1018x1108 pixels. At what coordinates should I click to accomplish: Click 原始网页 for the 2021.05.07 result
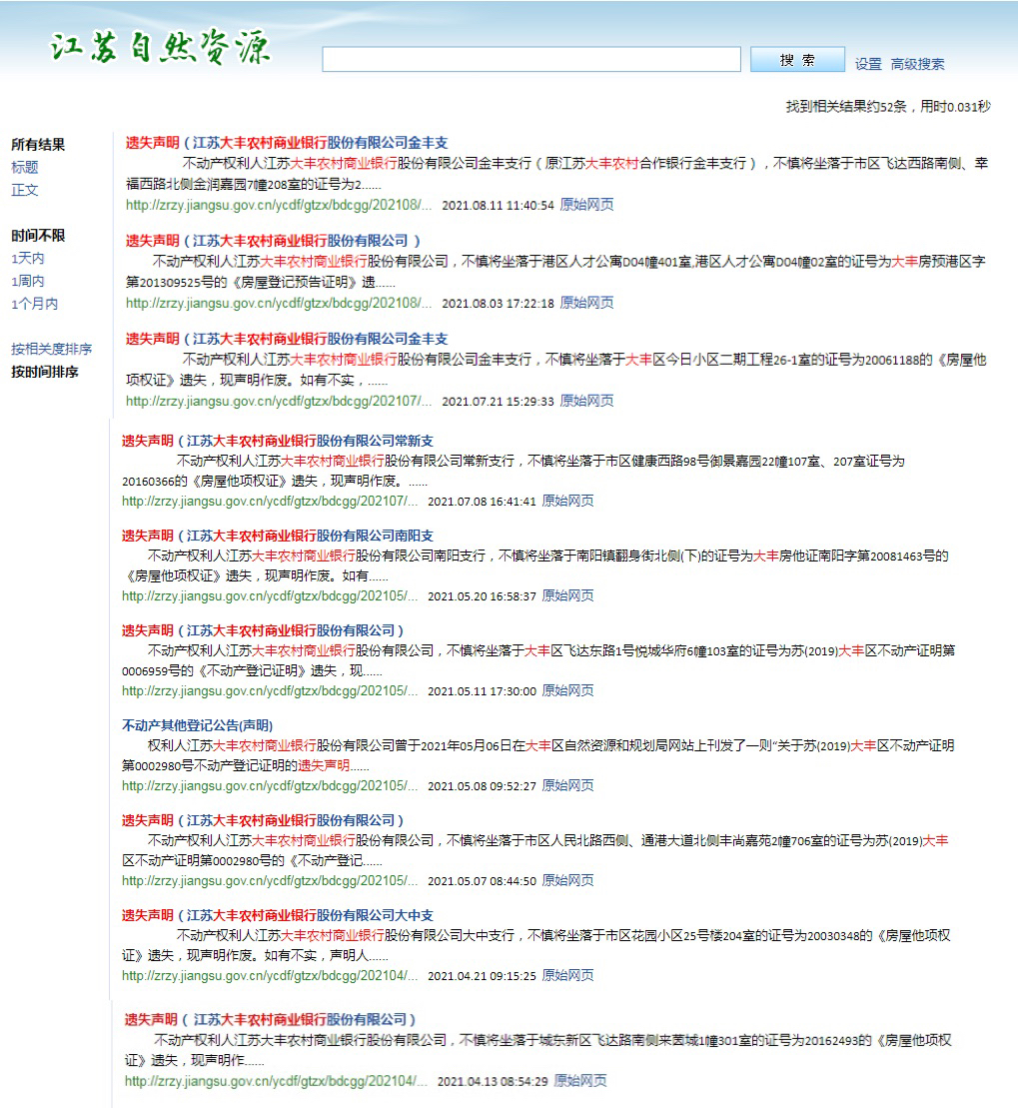(568, 880)
